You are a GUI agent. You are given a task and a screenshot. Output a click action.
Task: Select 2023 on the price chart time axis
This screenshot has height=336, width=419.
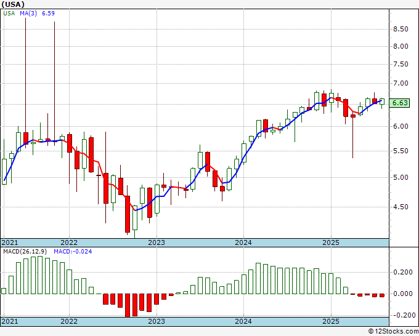(157, 242)
